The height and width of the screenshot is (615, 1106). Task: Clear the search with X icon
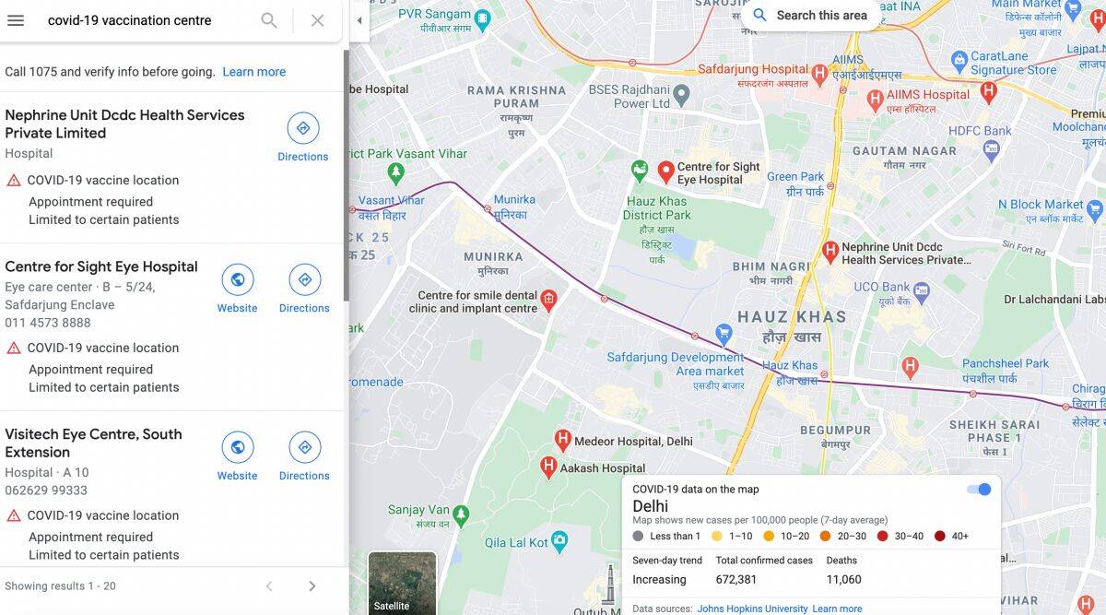(317, 20)
